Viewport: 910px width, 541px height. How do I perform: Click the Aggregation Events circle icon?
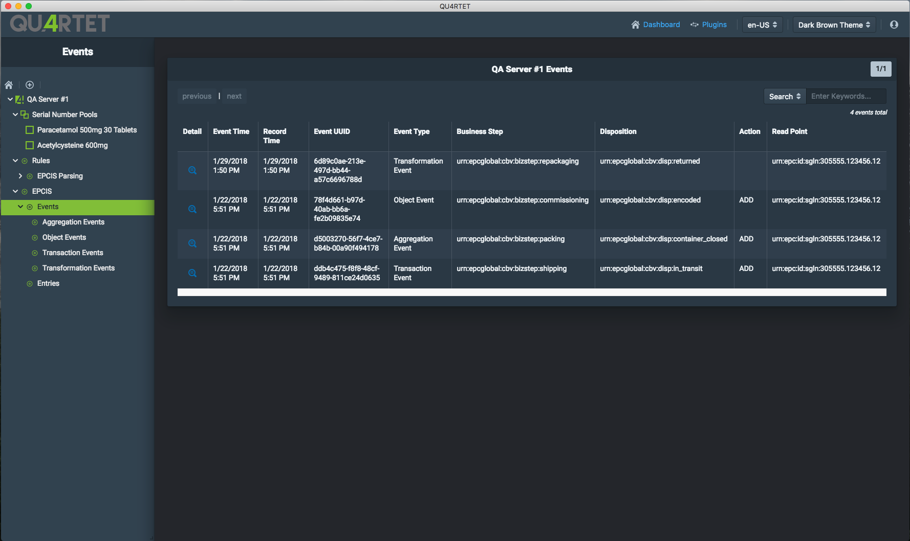(x=35, y=222)
